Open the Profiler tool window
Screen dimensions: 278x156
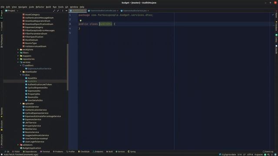coord(70,152)
